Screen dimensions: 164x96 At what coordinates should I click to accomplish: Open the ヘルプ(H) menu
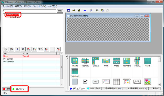pos(53,6)
